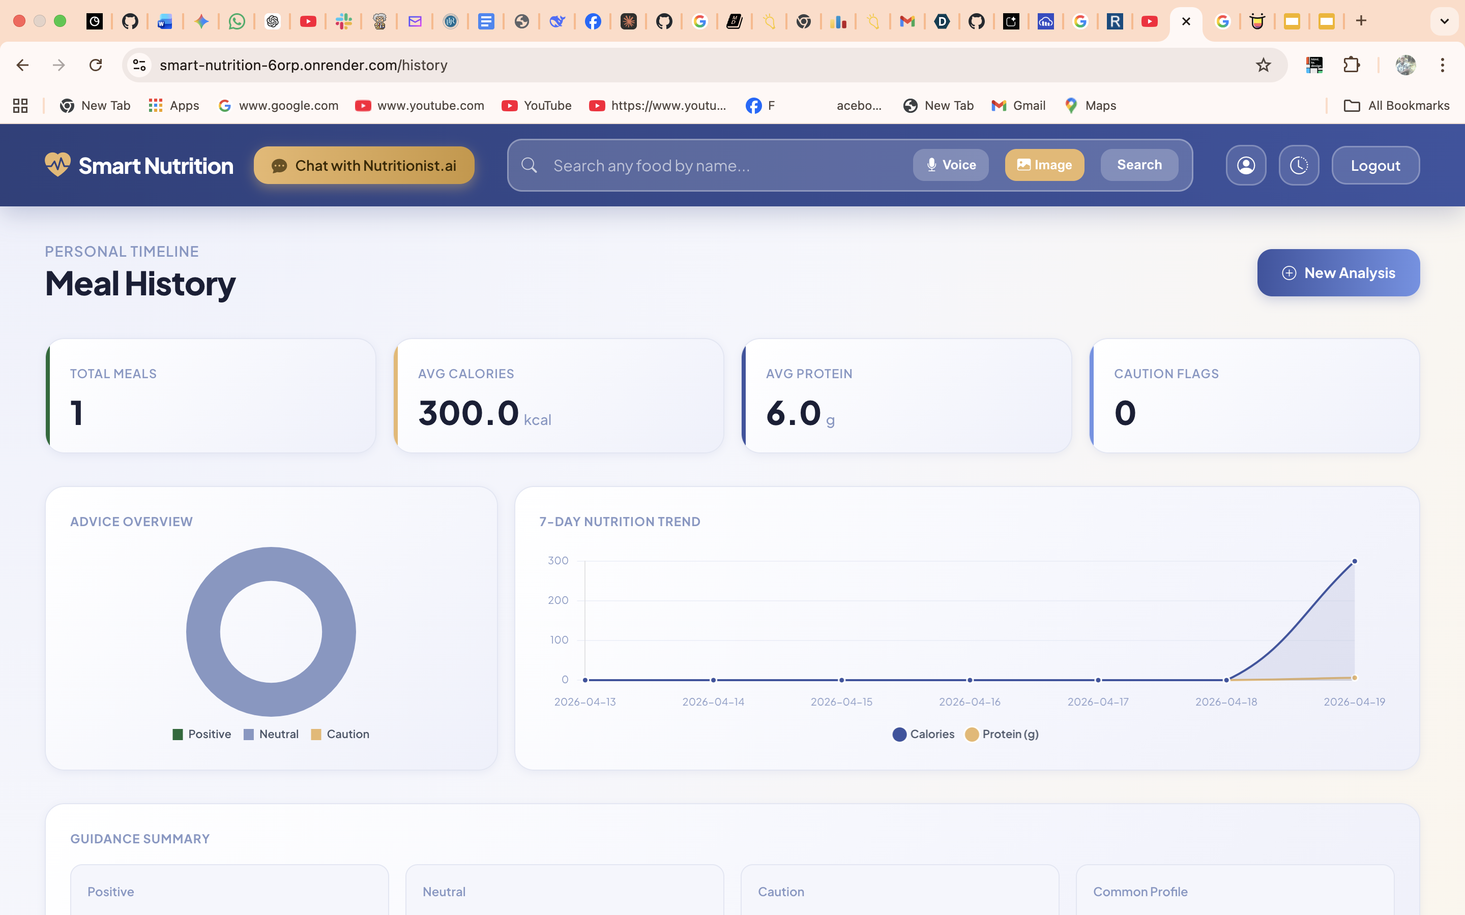The width and height of the screenshot is (1465, 915).
Task: Open the Chrome extensions puzzle icon
Action: (1351, 65)
